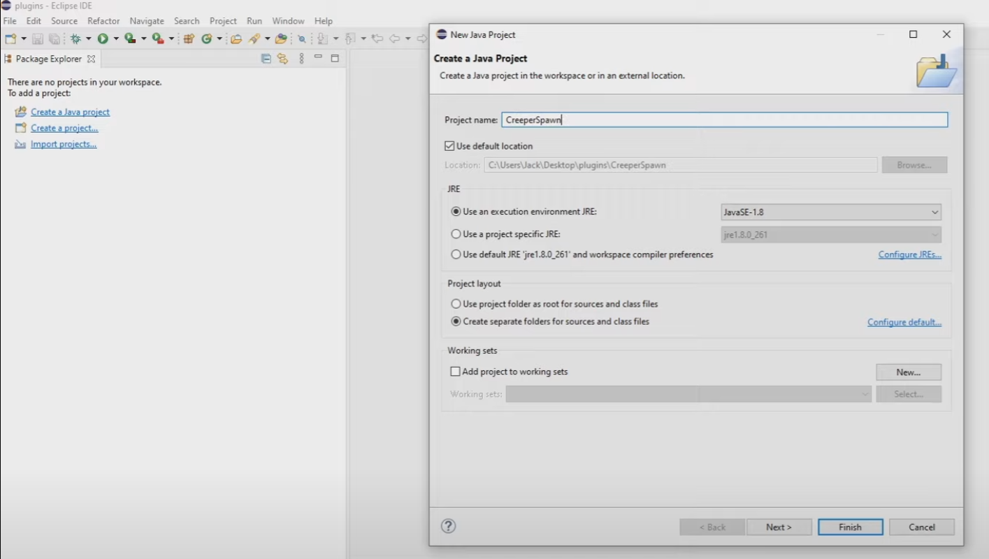Click the Toggle Mark Occurrences icon
989x559 pixels.
pyautogui.click(x=302, y=39)
